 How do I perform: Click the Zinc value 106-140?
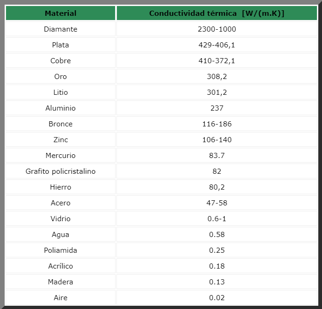(x=217, y=140)
